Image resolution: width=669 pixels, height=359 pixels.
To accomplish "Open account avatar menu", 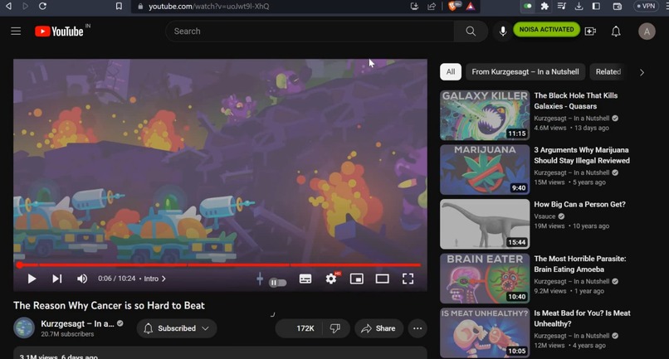I will click(647, 32).
